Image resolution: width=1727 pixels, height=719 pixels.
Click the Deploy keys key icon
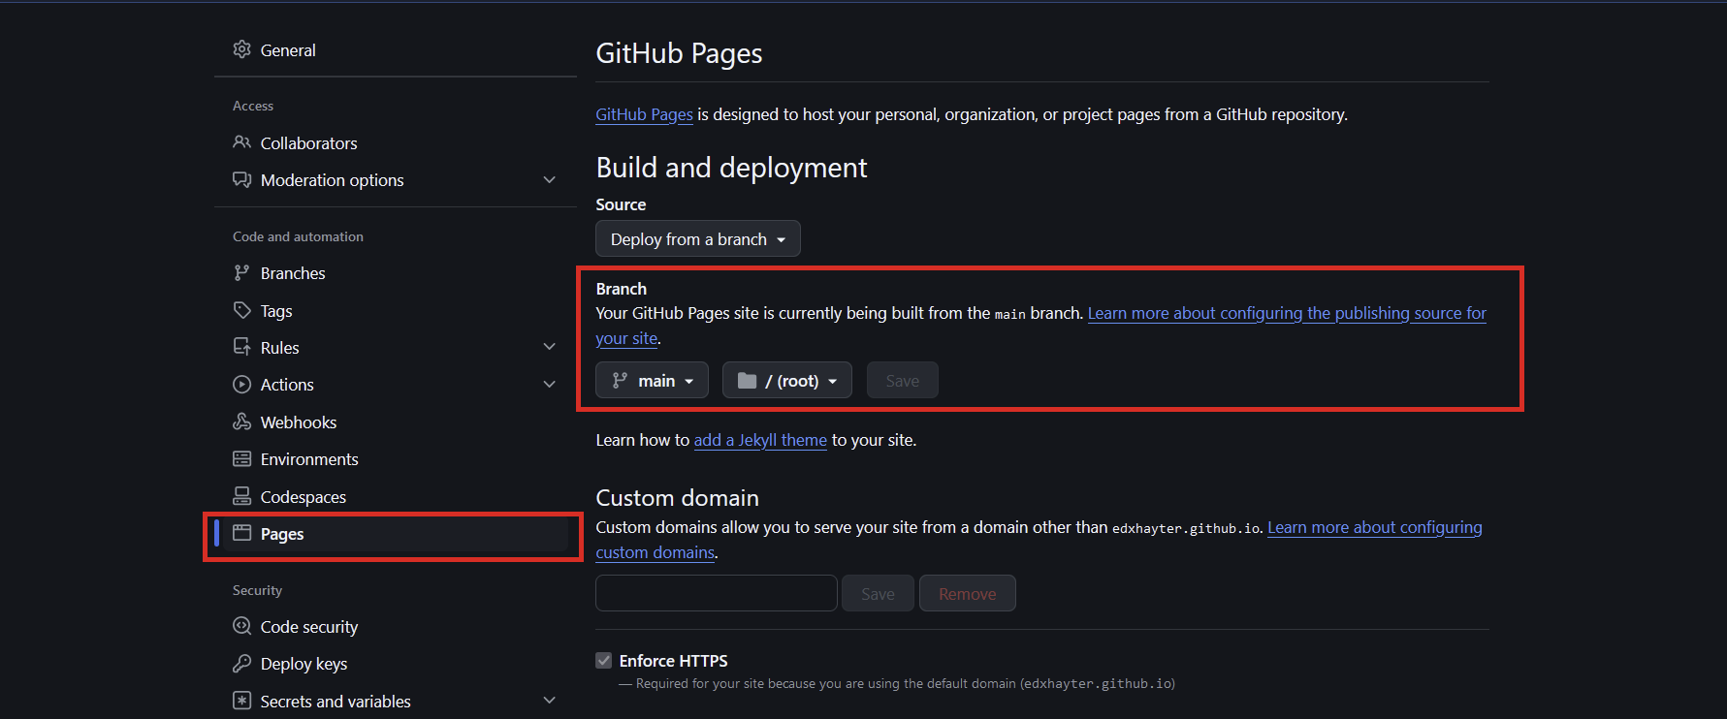[x=241, y=664]
